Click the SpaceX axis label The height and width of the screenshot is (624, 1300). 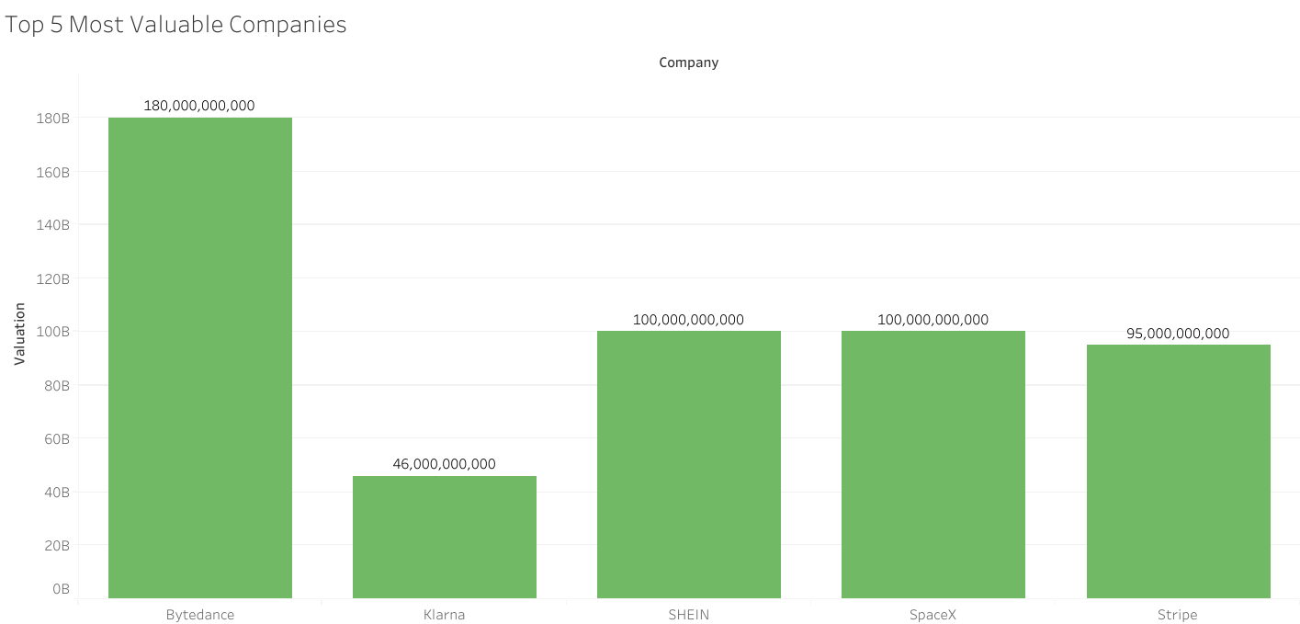(933, 615)
